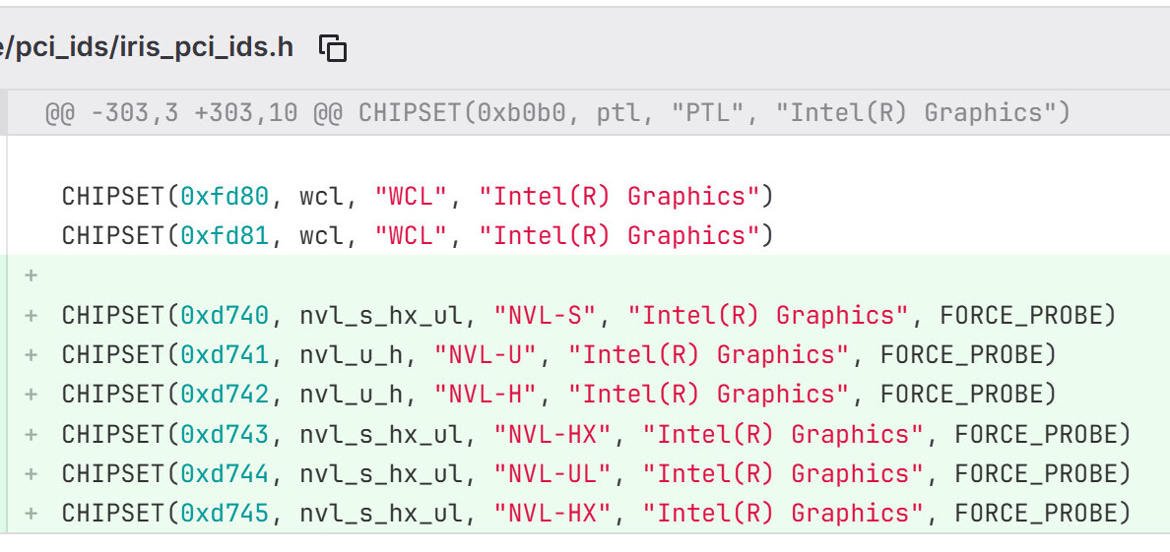The width and height of the screenshot is (1170, 552).
Task: Click FORCE_PROBE on the 0xd745 line
Action: click(1042, 514)
